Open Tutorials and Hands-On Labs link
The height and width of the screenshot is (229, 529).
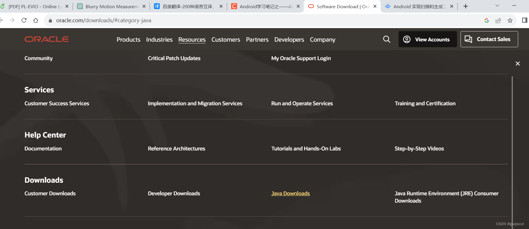306,149
